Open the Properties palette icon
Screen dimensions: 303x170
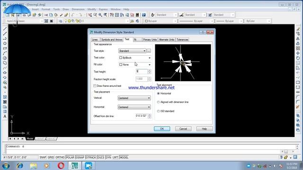point(112,15)
